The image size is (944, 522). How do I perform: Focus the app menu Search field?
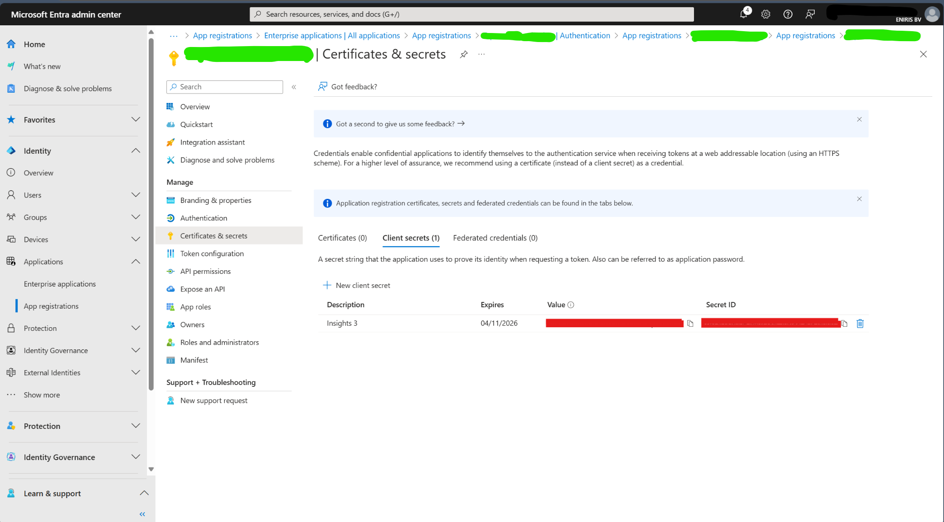(225, 87)
